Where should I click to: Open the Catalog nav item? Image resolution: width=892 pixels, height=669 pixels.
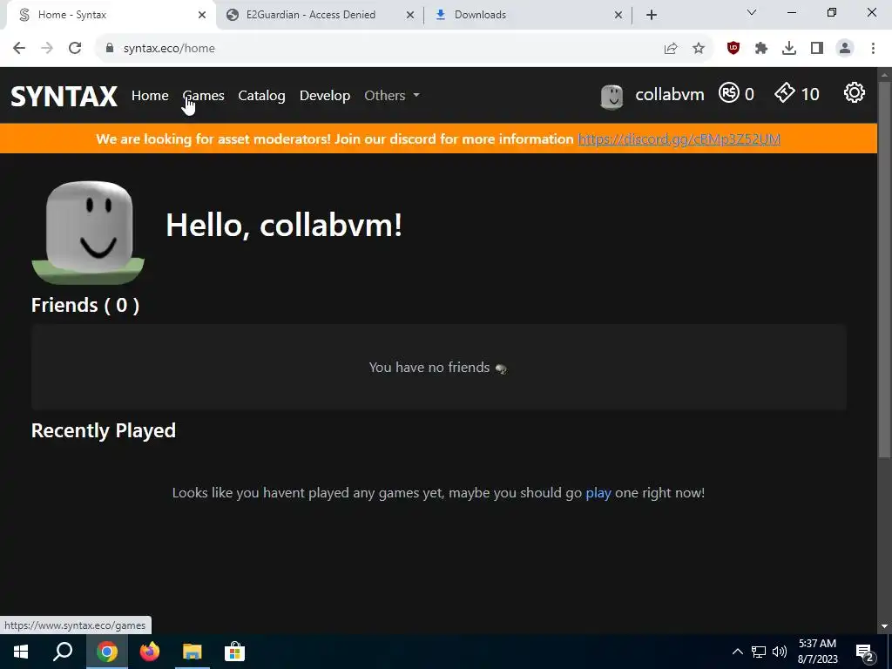click(261, 96)
